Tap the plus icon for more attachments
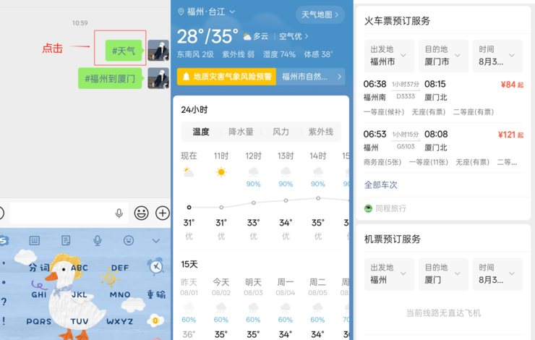The height and width of the screenshot is (340, 535). click(x=163, y=213)
